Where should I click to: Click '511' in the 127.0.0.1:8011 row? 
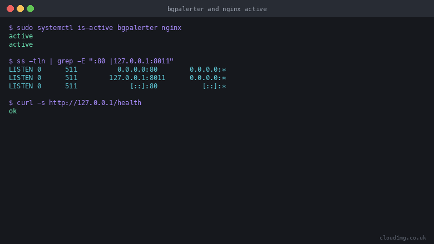(71, 78)
